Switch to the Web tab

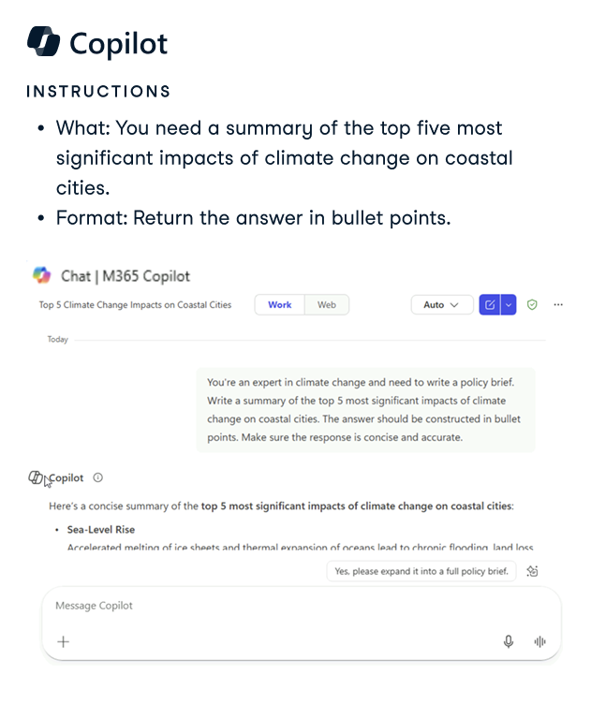(x=326, y=305)
